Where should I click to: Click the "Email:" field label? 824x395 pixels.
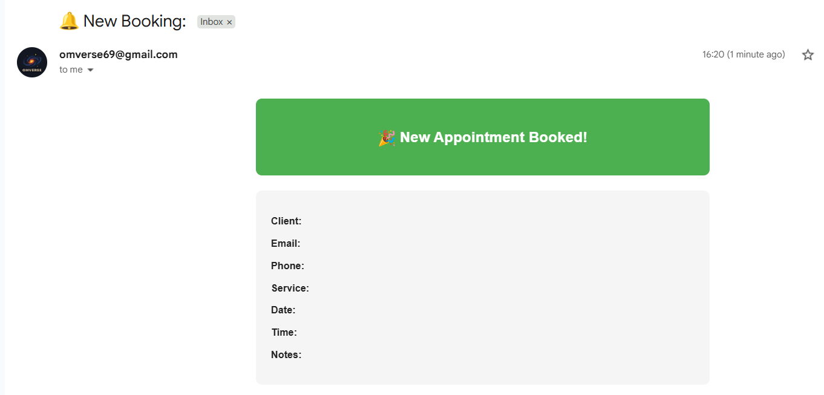[286, 244]
